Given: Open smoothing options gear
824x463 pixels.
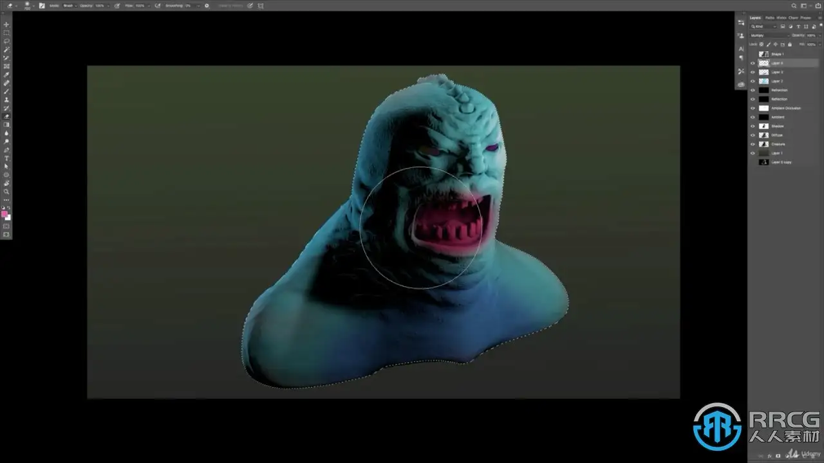Looking at the screenshot, I should tap(207, 5).
